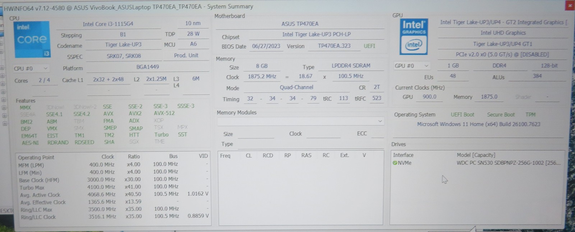This screenshot has width=575, height=232.
Task: Click the SSPEC value SRK07, SRK08
Action: 124,56
